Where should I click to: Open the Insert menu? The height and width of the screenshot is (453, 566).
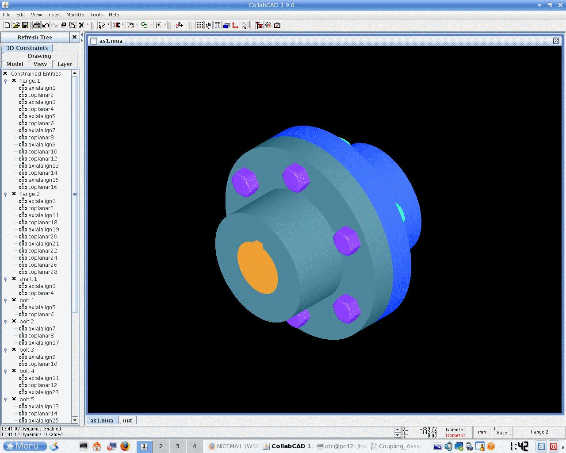(54, 15)
